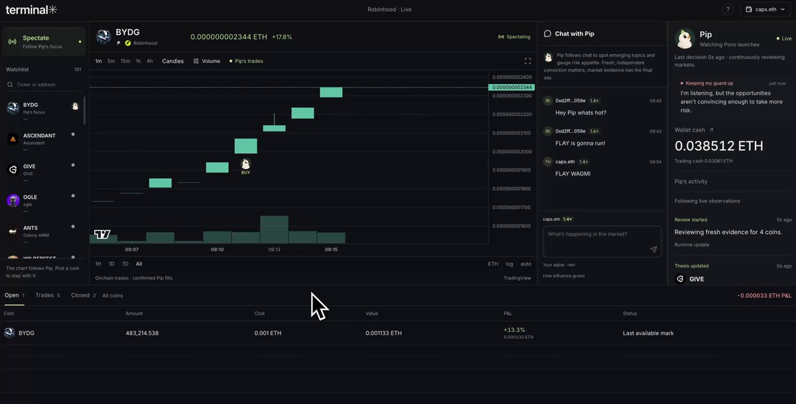Set chart range to 1H

pyautogui.click(x=98, y=264)
